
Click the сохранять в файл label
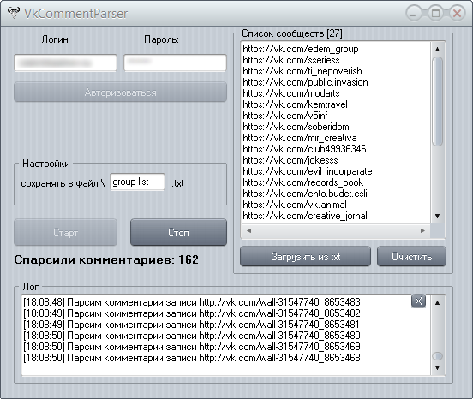pyautogui.click(x=63, y=183)
